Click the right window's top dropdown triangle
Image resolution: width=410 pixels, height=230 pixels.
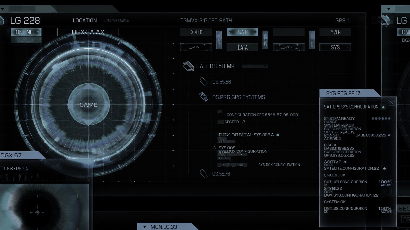tap(389, 9)
